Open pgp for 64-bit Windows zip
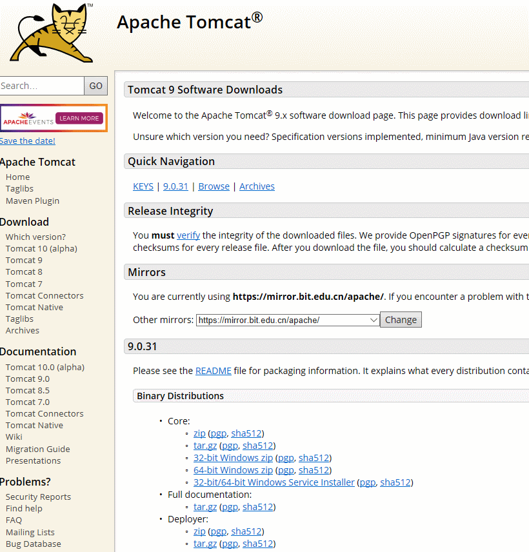 (x=286, y=470)
